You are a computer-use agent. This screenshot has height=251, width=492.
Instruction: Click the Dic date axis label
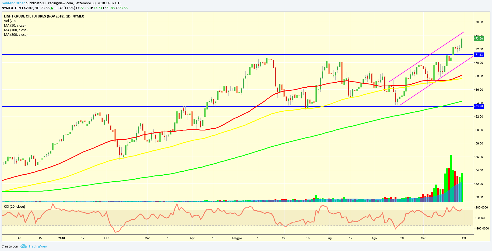pyautogui.click(x=19, y=238)
